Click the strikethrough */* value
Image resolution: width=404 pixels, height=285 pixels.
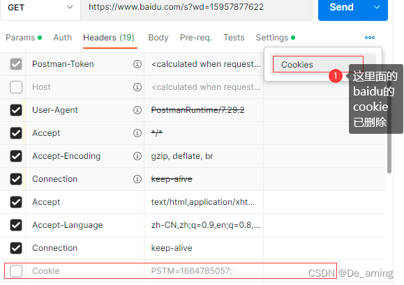click(157, 133)
